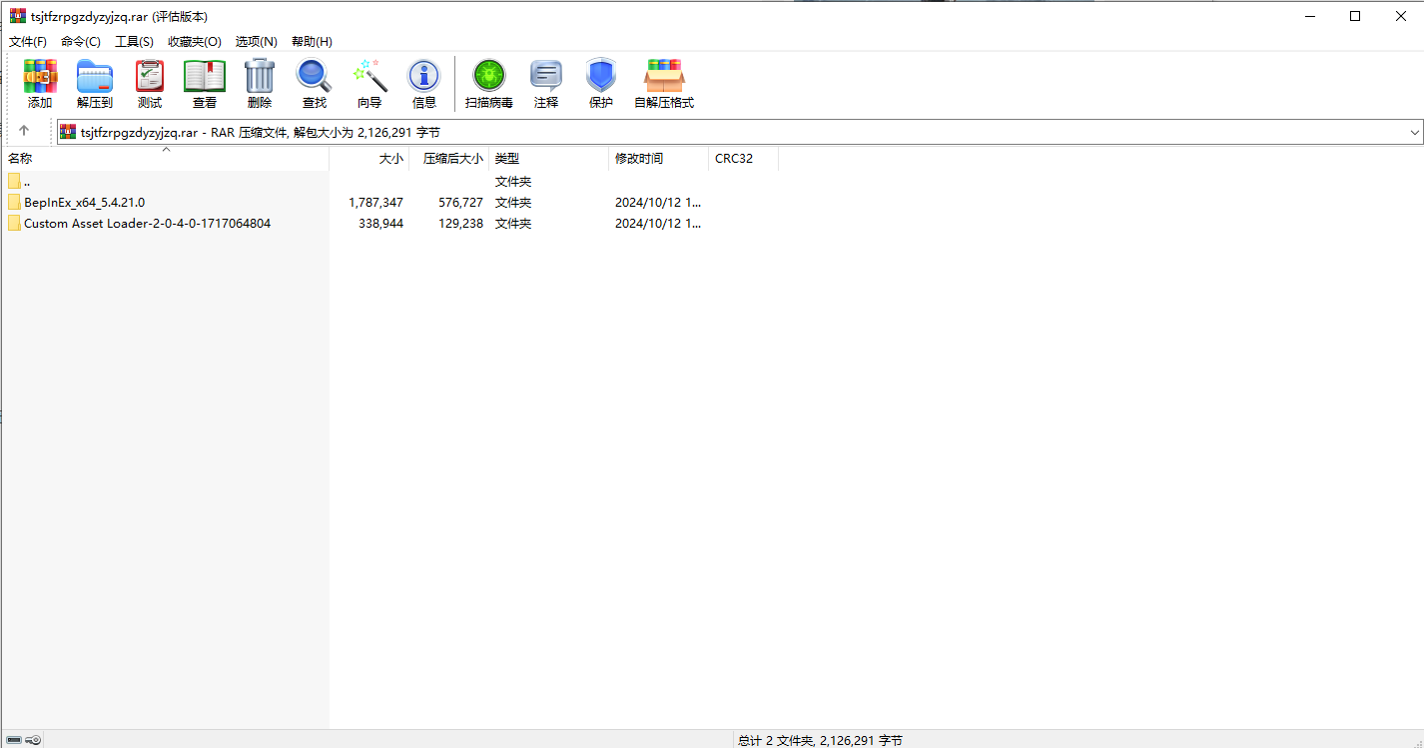
Task: Open the Options (选项) menu
Action: (x=257, y=41)
